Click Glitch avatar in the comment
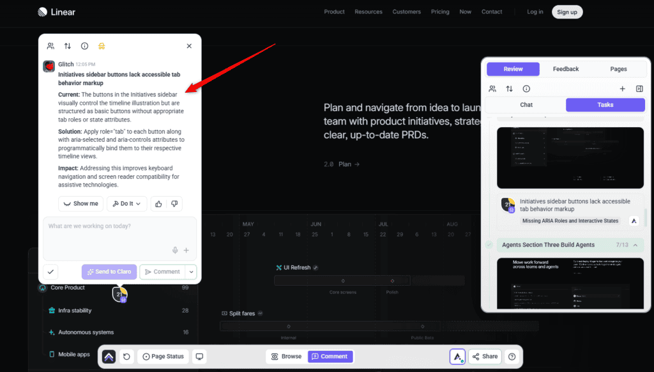The width and height of the screenshot is (654, 372). (49, 66)
